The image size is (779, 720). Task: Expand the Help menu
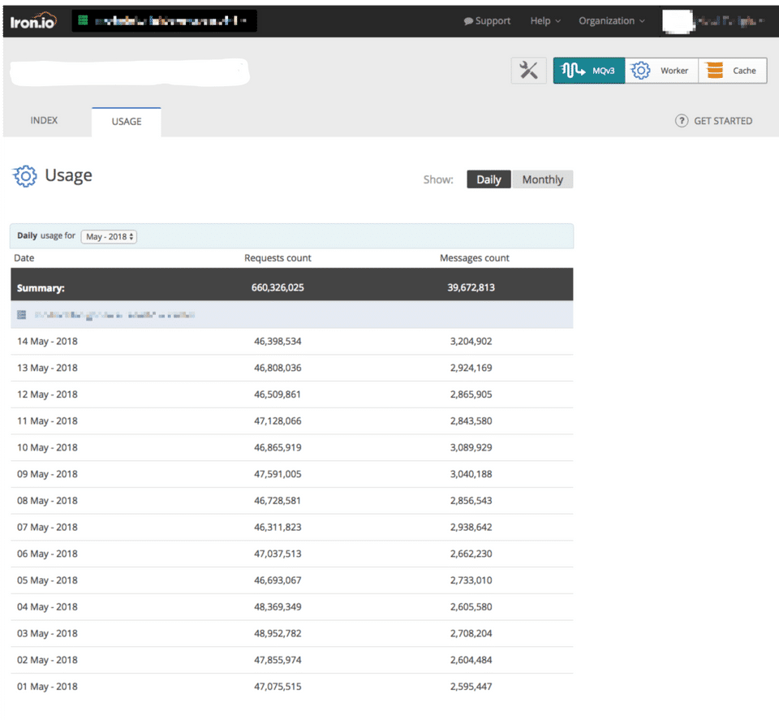545,21
